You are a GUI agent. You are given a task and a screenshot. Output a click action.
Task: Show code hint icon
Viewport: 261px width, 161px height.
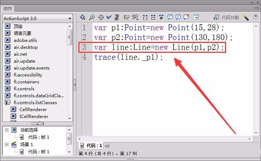click(x=126, y=17)
